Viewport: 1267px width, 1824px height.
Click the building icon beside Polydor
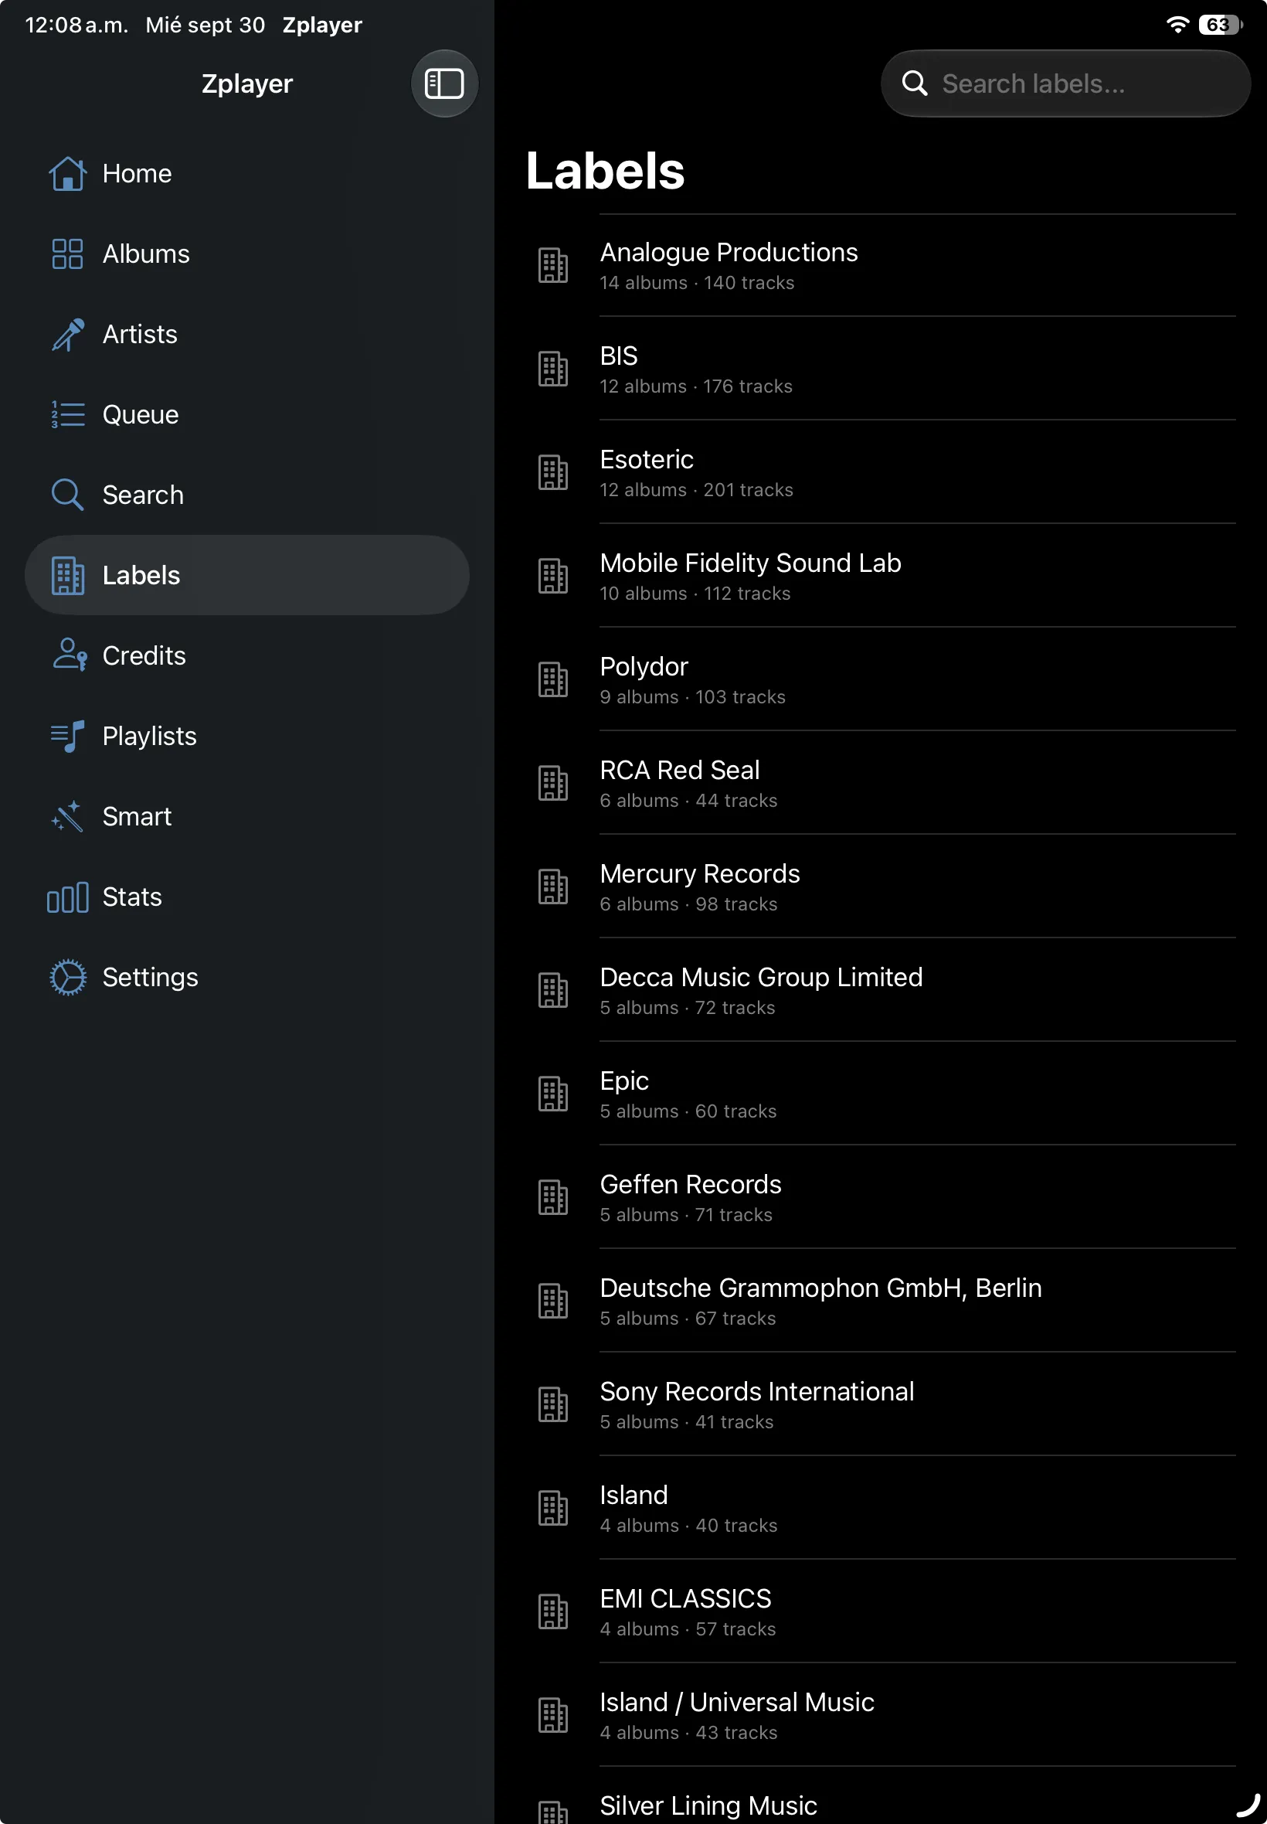pos(553,679)
